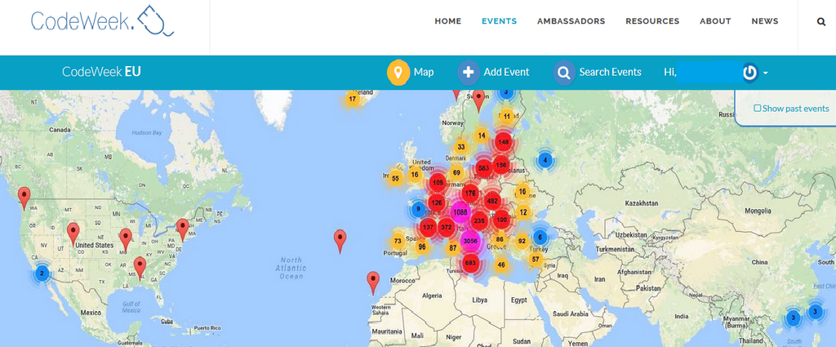The height and width of the screenshot is (347, 836).
Task: Open the CodeWeek logo homepage
Action: click(102, 21)
